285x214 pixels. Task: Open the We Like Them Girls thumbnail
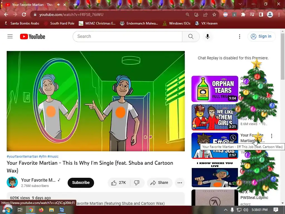215,117
